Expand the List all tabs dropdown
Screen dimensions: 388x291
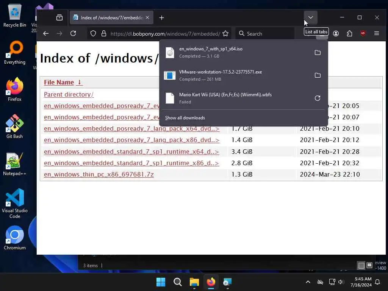(311, 17)
